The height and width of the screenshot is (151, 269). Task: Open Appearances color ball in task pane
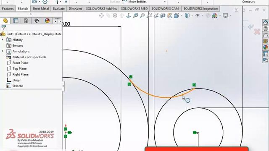click(266, 47)
